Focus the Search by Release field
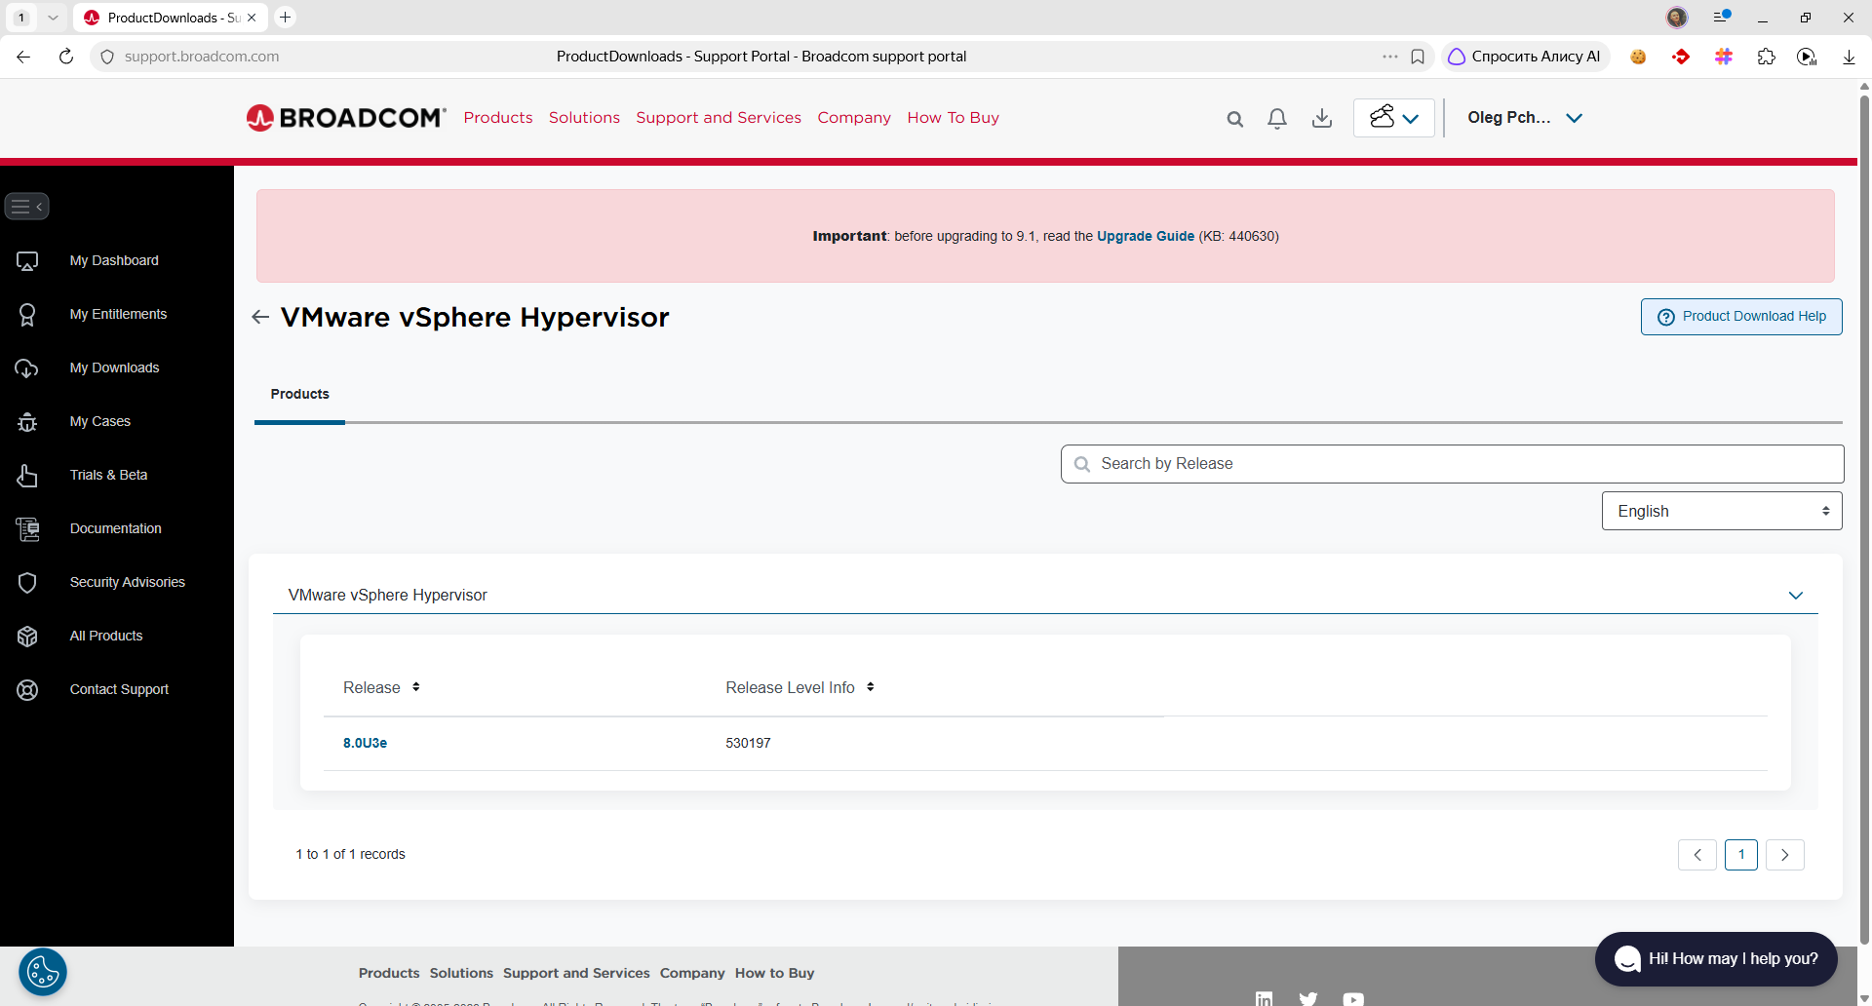This screenshot has height=1006, width=1872. [1452, 464]
